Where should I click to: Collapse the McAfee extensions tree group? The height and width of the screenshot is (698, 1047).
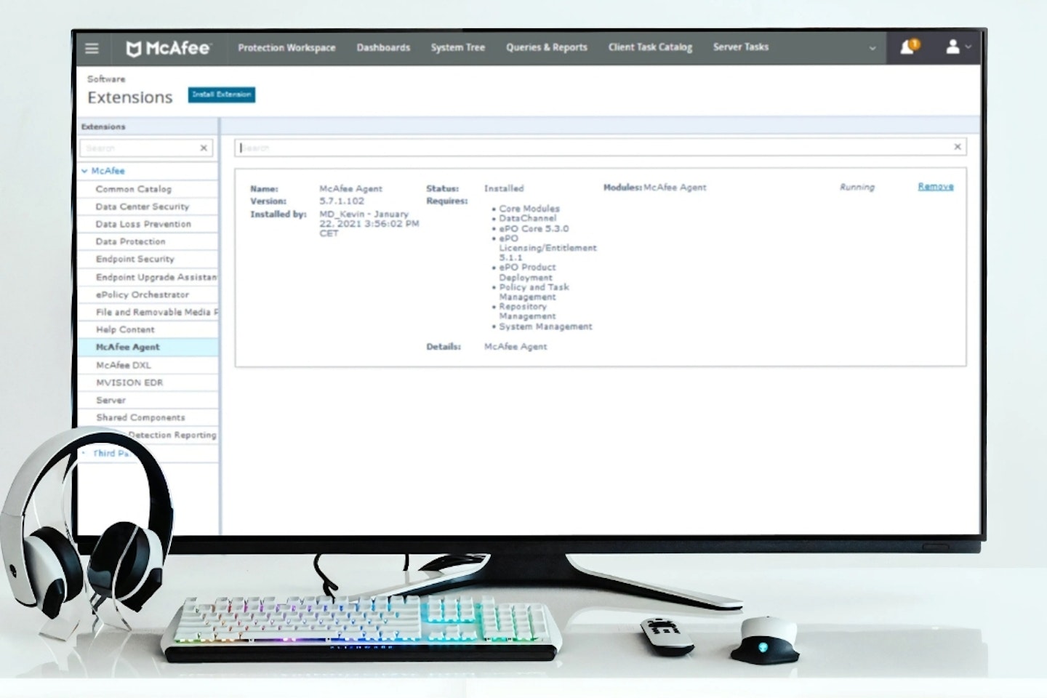pyautogui.click(x=85, y=171)
